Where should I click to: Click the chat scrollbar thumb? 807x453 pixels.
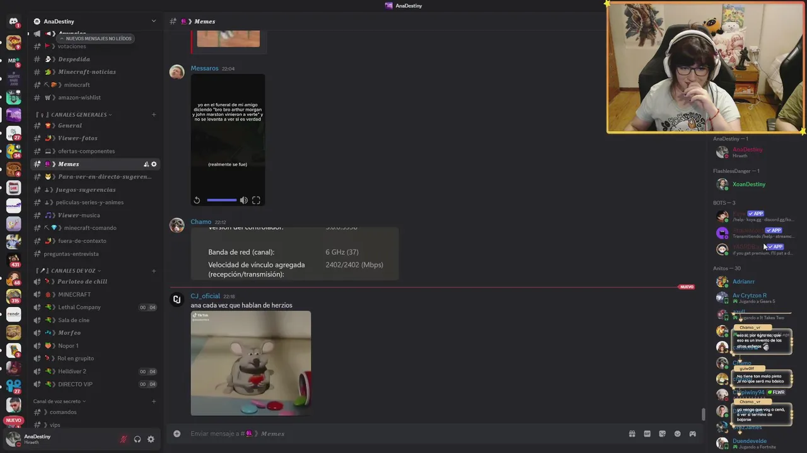[704, 415]
